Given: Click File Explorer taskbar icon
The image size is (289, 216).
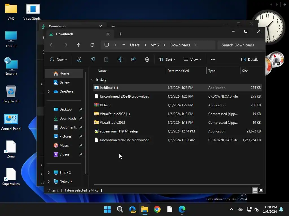Looking at the screenshot, I should pyautogui.click(x=145, y=209).
